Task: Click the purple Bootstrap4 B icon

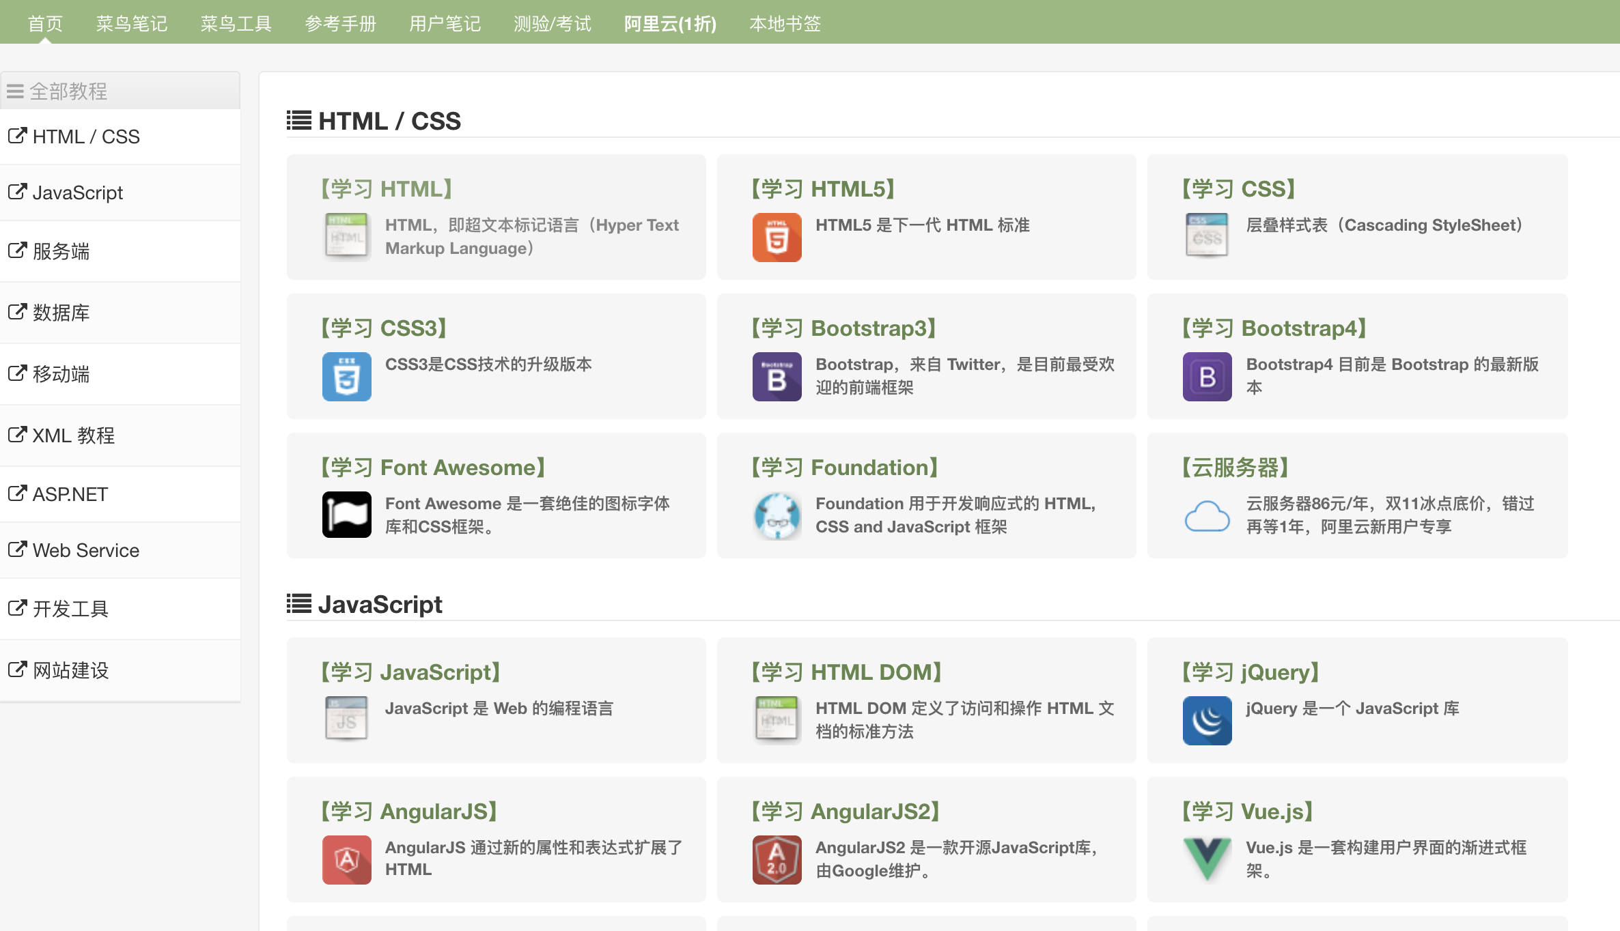Action: tap(1207, 377)
